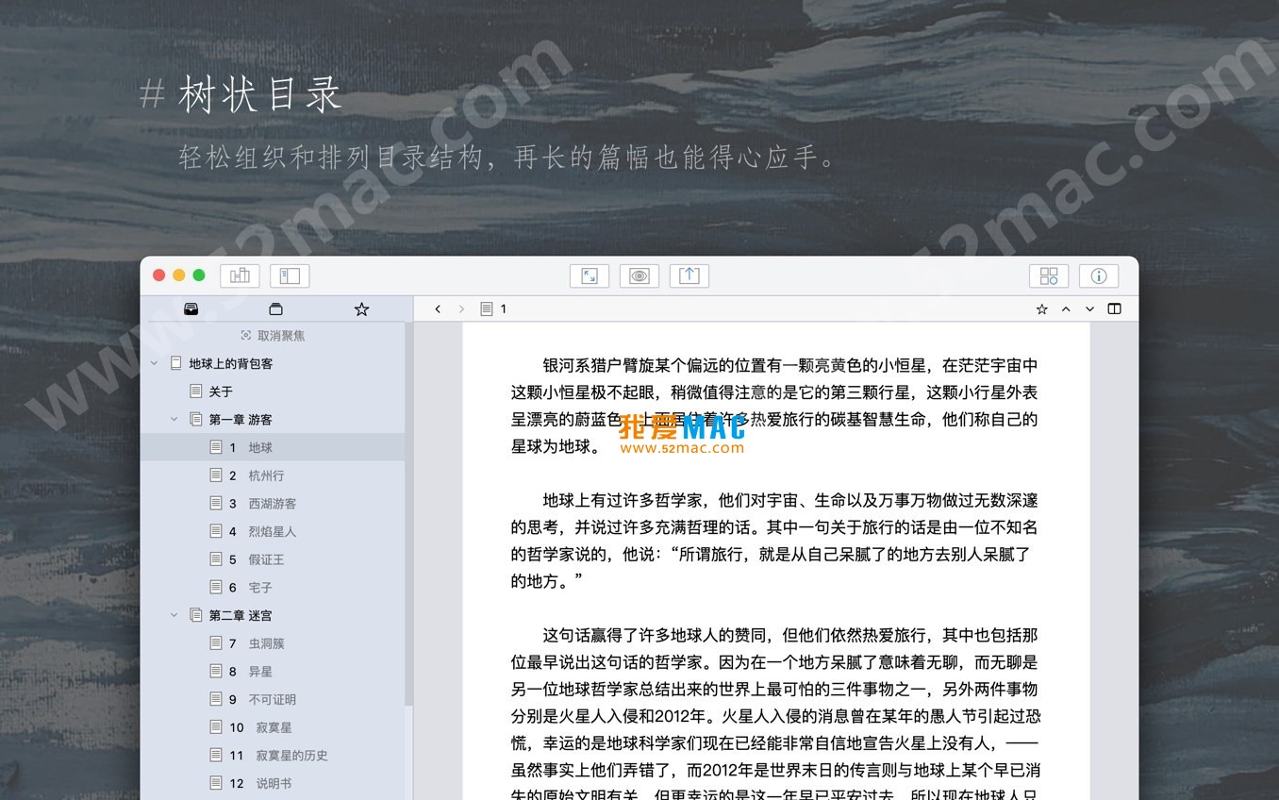The image size is (1279, 800).
Task: Go back using the left chevron above the editor
Action: coord(437,308)
